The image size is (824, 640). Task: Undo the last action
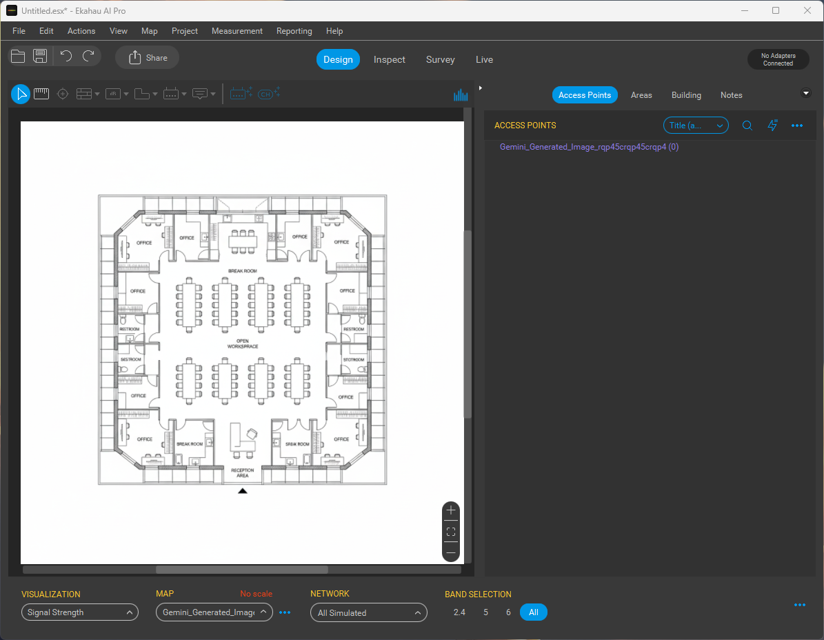point(66,57)
